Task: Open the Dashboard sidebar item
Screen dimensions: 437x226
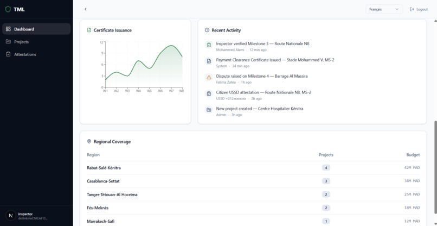Action: click(x=36, y=29)
